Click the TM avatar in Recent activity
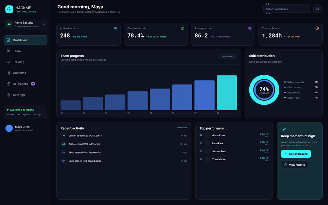The image size is (328, 205). 64,153
